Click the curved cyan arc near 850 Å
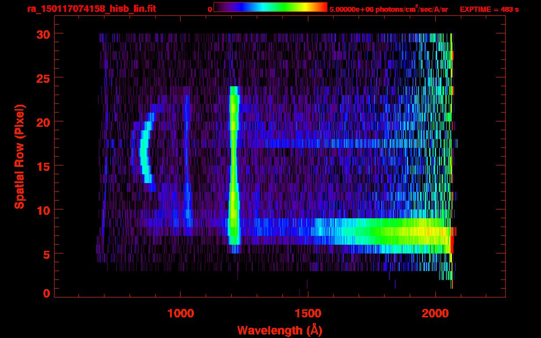The image size is (541, 338). click(144, 150)
